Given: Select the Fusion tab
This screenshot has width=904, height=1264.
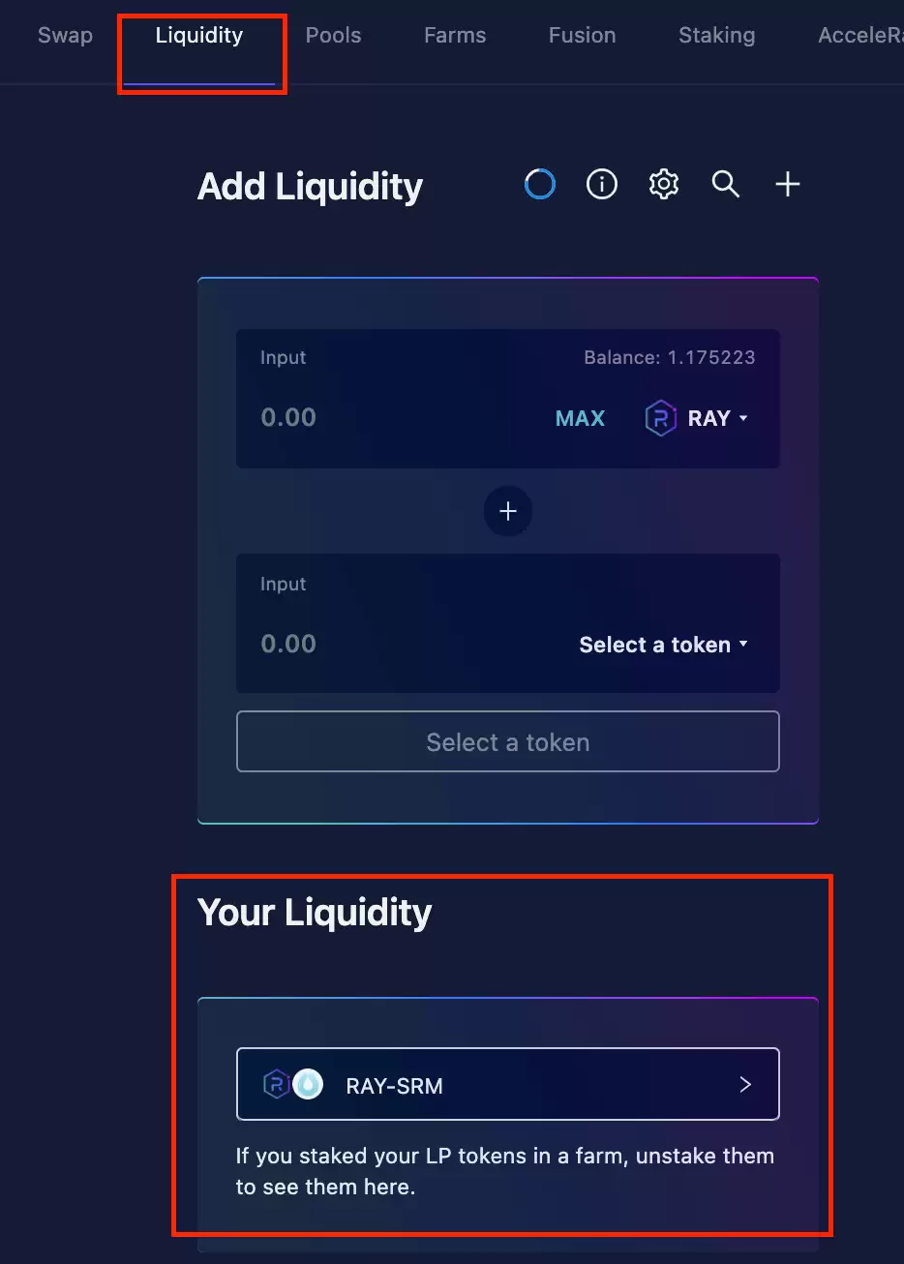Looking at the screenshot, I should [582, 36].
